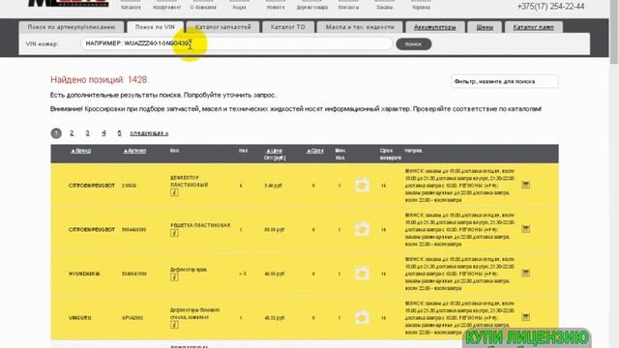Click round yellow icon in РЕШЕТКА ПЛАСТИКОВАЯ row

tap(362, 229)
